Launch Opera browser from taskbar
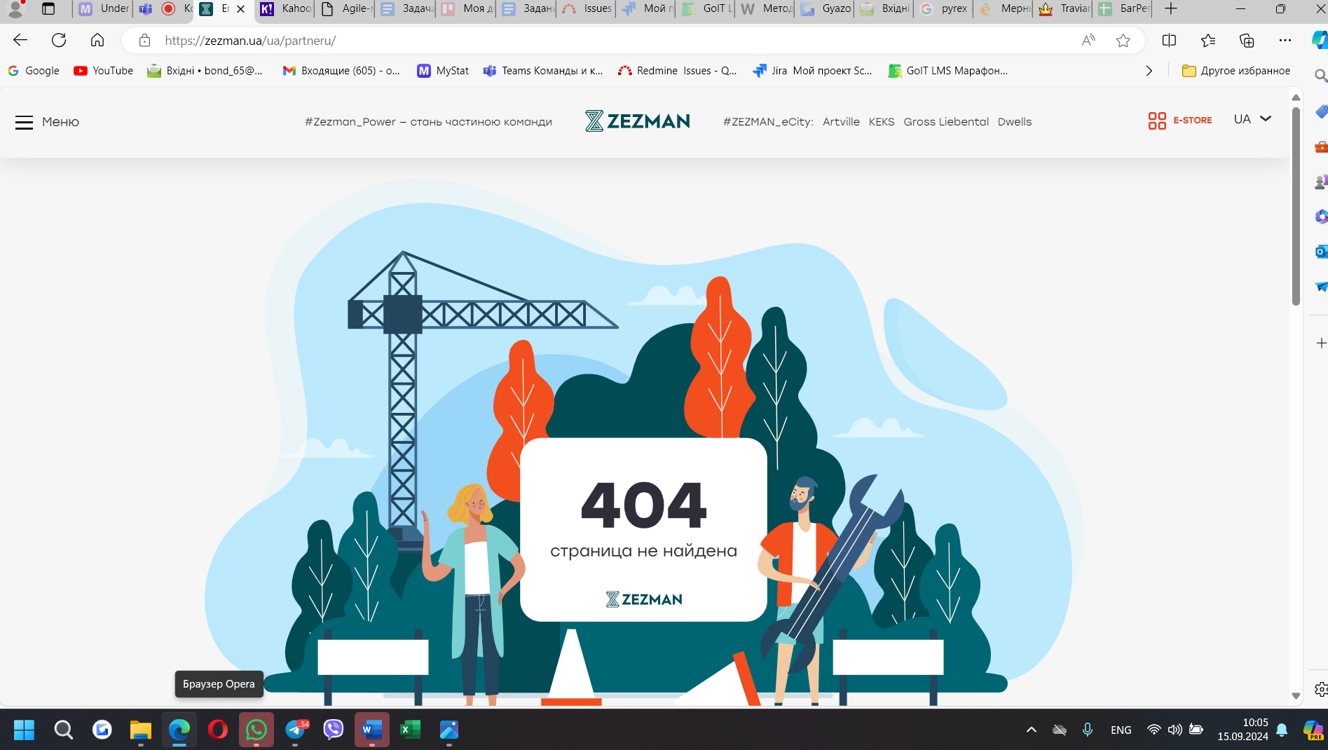Screen dimensions: 1328x750 pyautogui.click(x=218, y=730)
